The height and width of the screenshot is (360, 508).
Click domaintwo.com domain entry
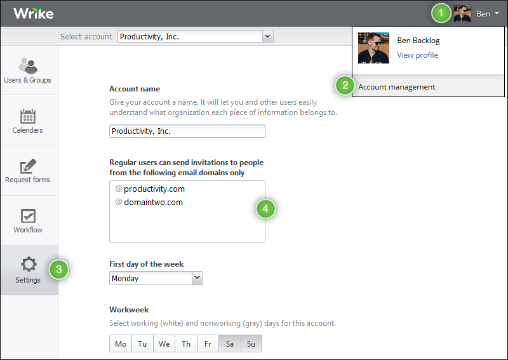153,202
